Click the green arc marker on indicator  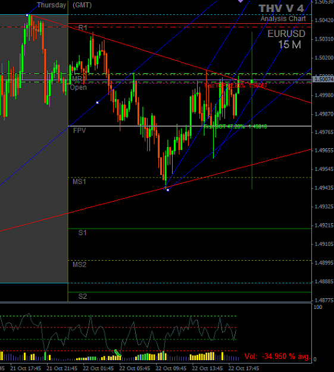117,353
